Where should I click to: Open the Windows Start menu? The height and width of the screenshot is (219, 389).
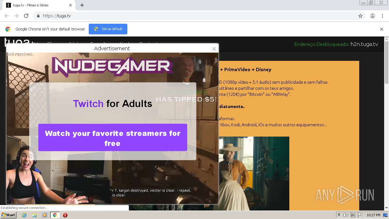pos(9,215)
